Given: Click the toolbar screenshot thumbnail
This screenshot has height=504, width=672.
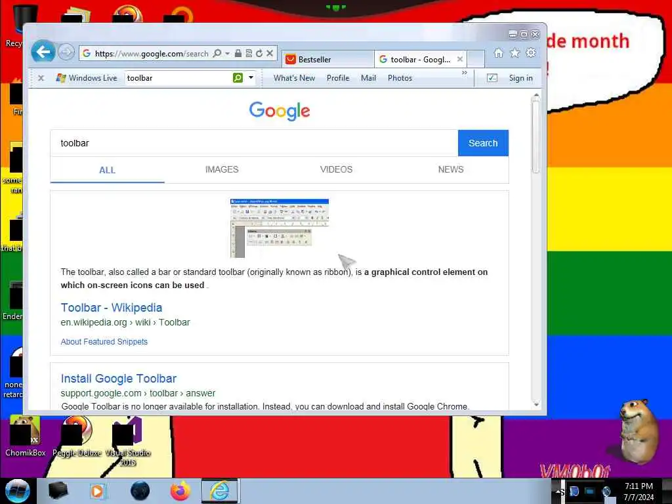Looking at the screenshot, I should (x=280, y=228).
